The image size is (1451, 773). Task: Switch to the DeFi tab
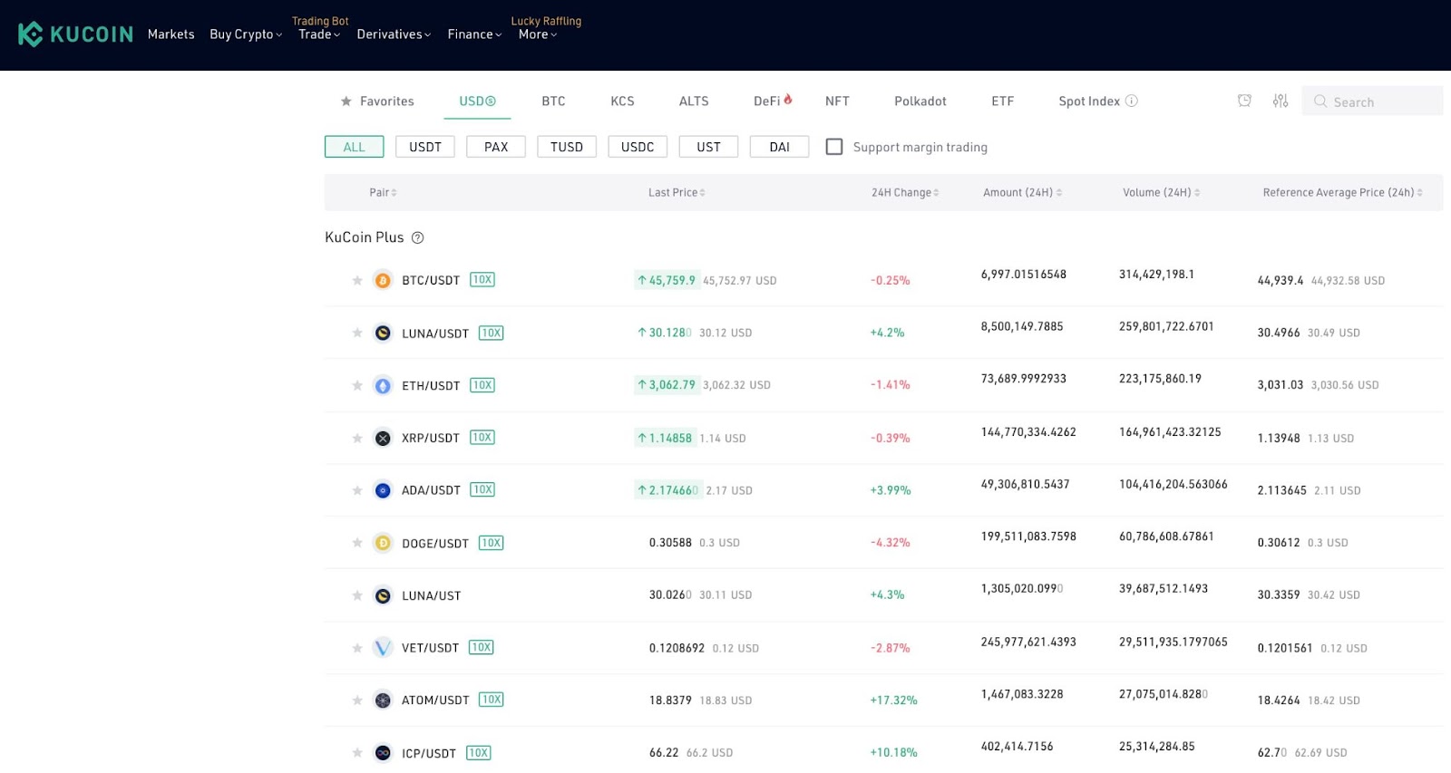tap(773, 101)
